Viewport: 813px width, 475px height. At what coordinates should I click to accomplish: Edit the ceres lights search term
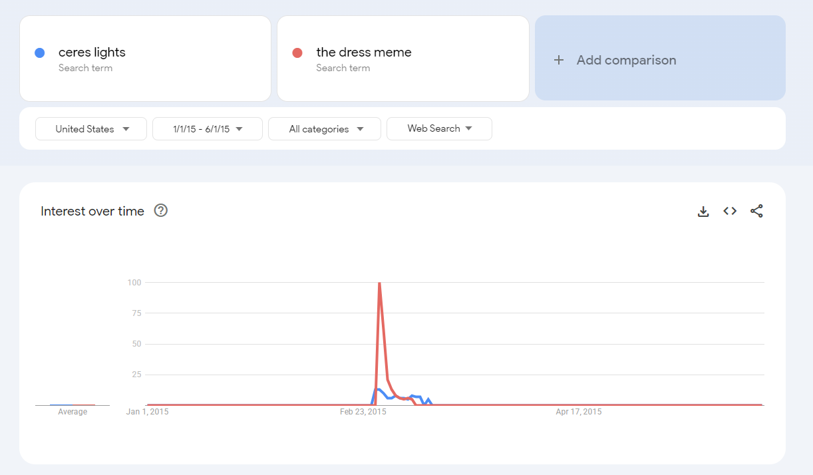click(92, 53)
